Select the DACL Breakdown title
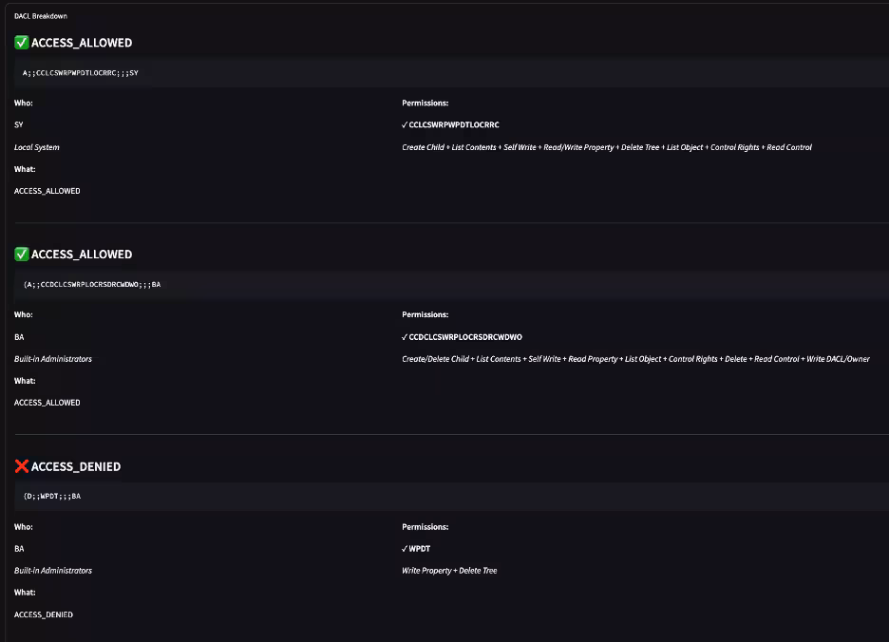889x642 pixels. click(x=41, y=16)
